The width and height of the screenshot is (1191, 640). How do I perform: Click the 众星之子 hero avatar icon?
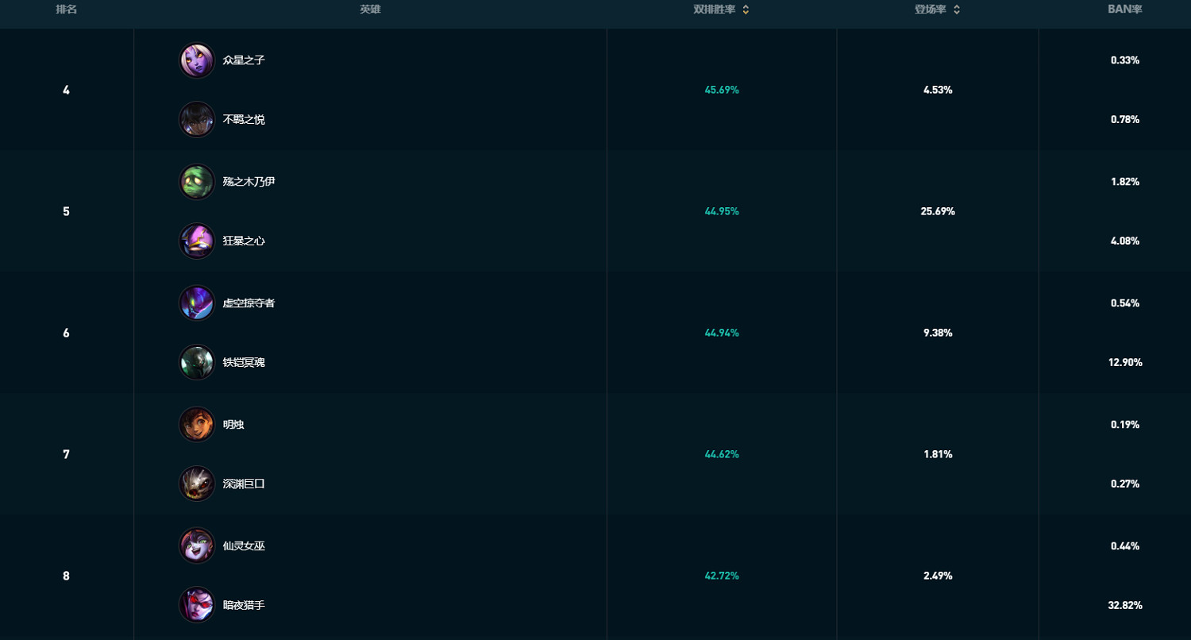pyautogui.click(x=197, y=60)
